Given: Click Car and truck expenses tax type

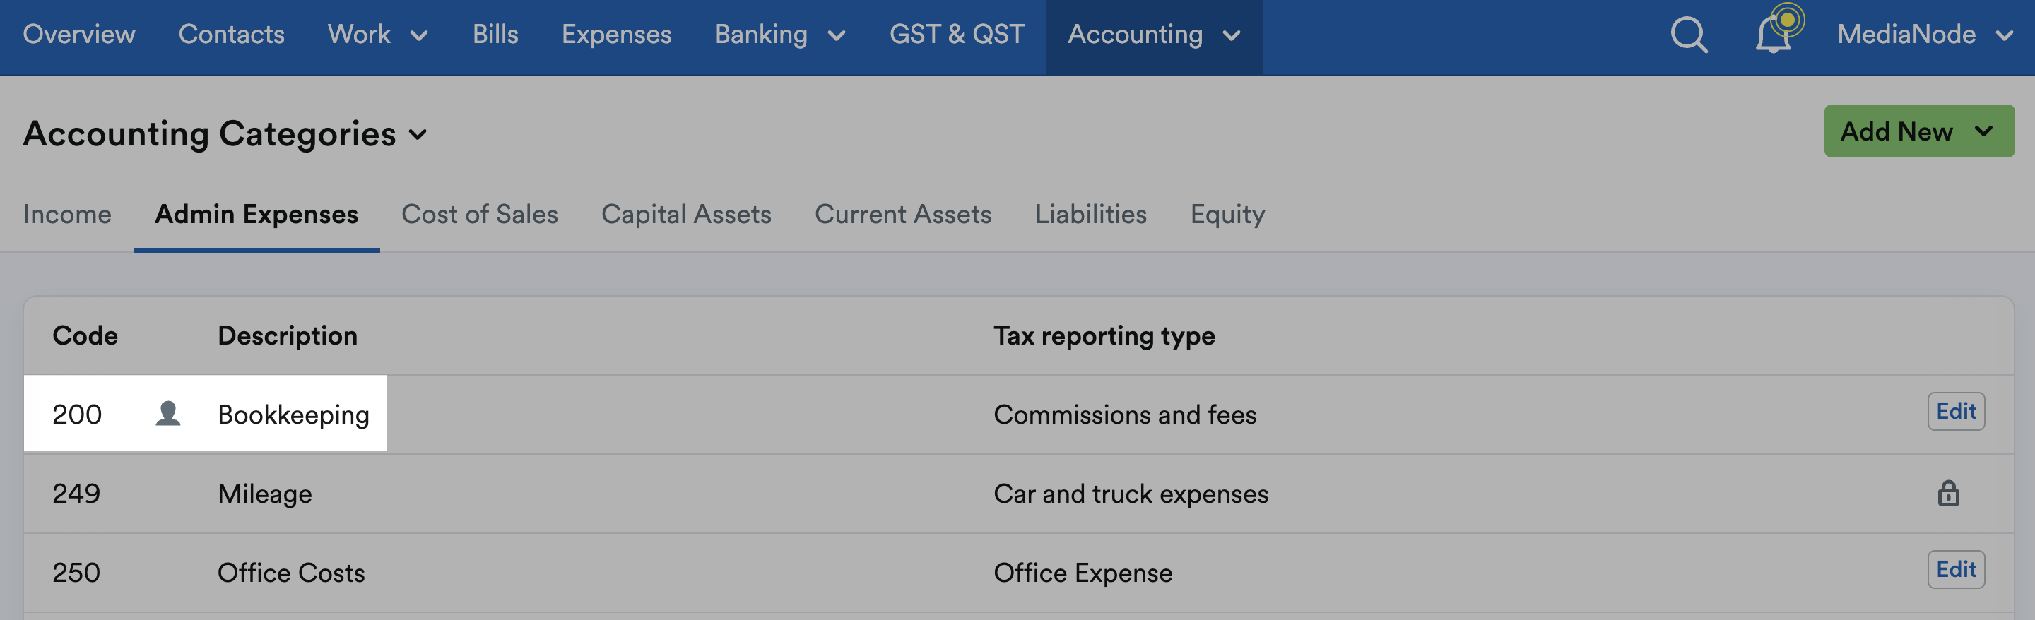Looking at the screenshot, I should point(1131,493).
